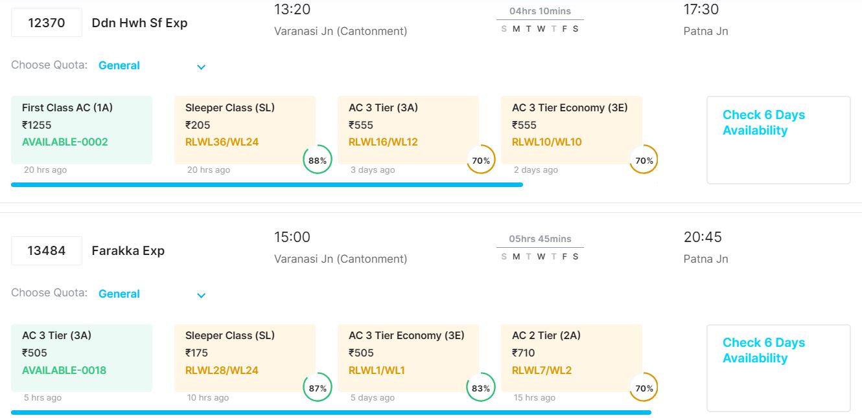Image resolution: width=862 pixels, height=418 pixels.
Task: Click the 70% circle on 12370 3E card
Action: 644,160
